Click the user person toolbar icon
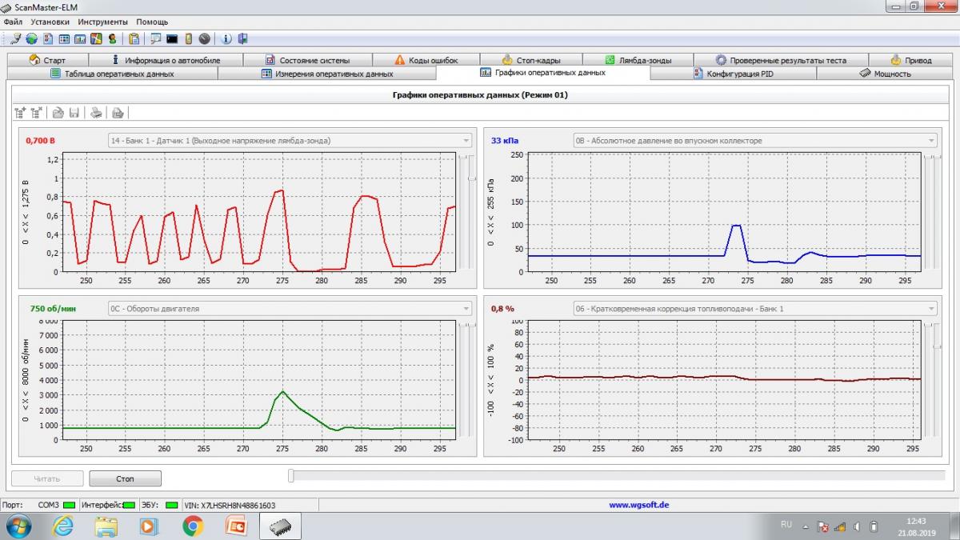The width and height of the screenshot is (960, 540). 112,38
